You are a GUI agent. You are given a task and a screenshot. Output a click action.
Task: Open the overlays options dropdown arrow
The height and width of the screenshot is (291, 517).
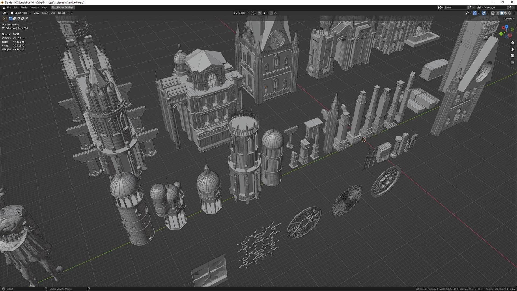click(x=488, y=13)
